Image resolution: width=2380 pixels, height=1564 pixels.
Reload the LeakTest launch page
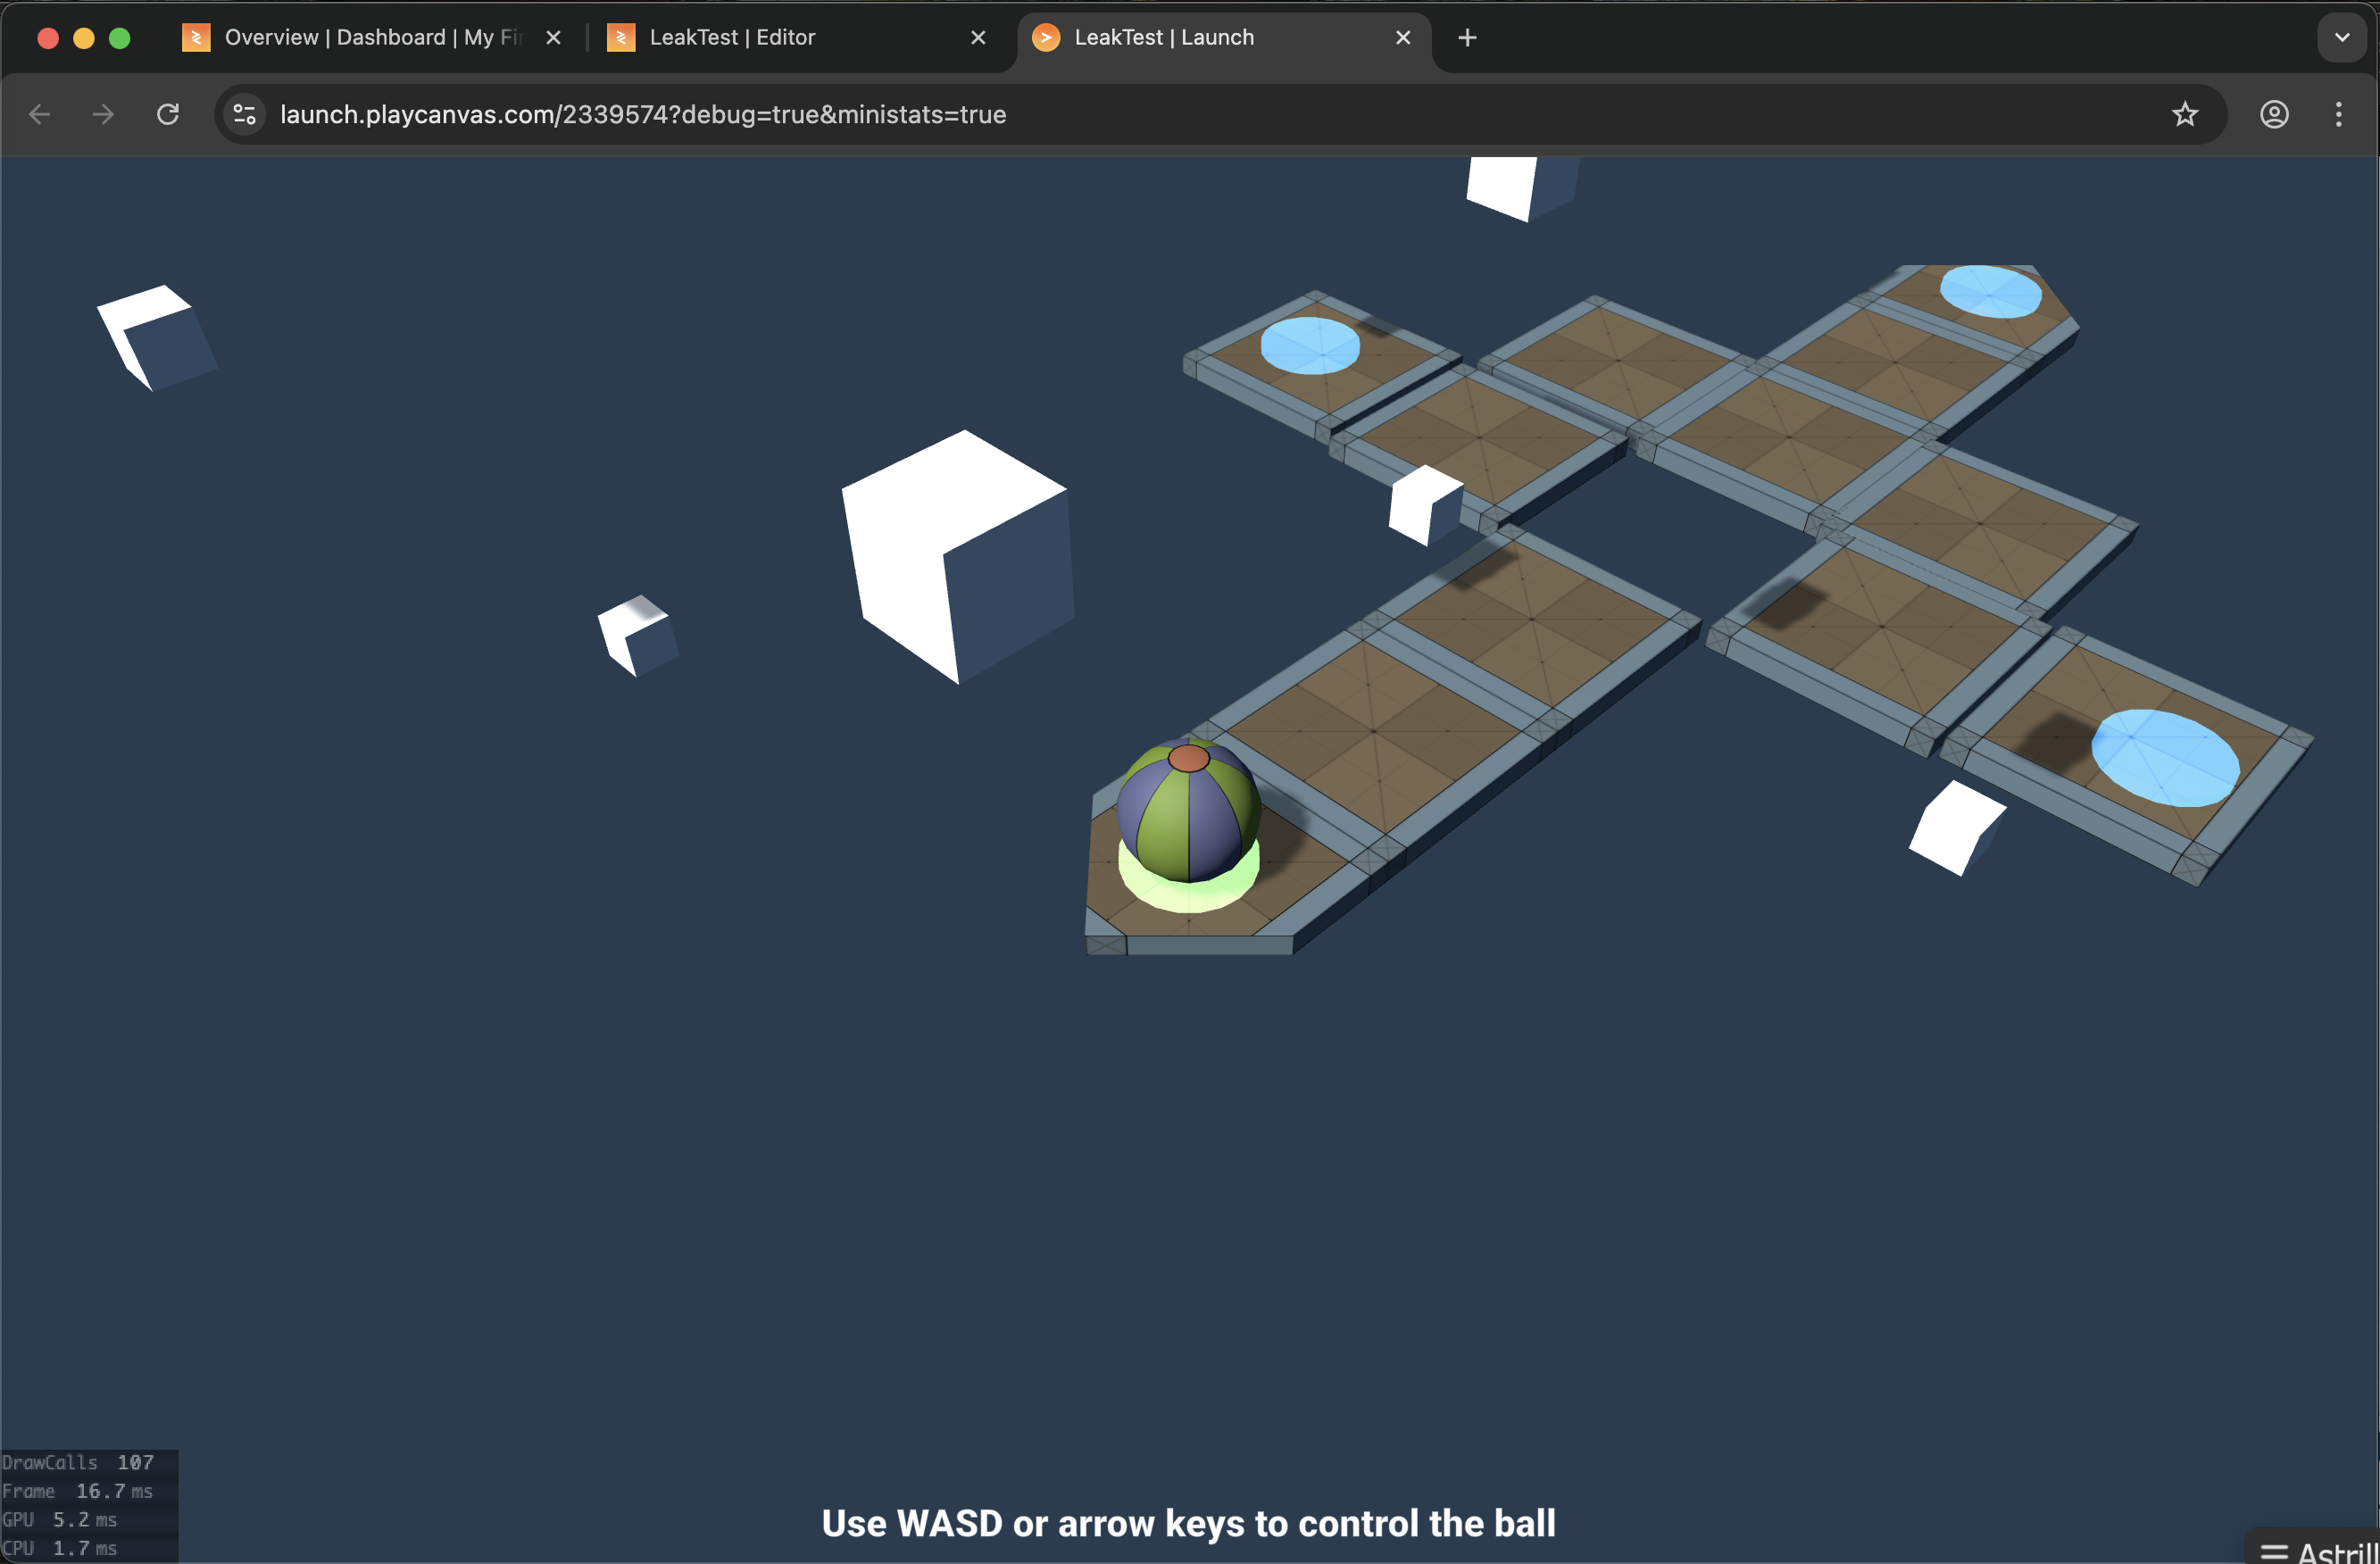pos(168,114)
